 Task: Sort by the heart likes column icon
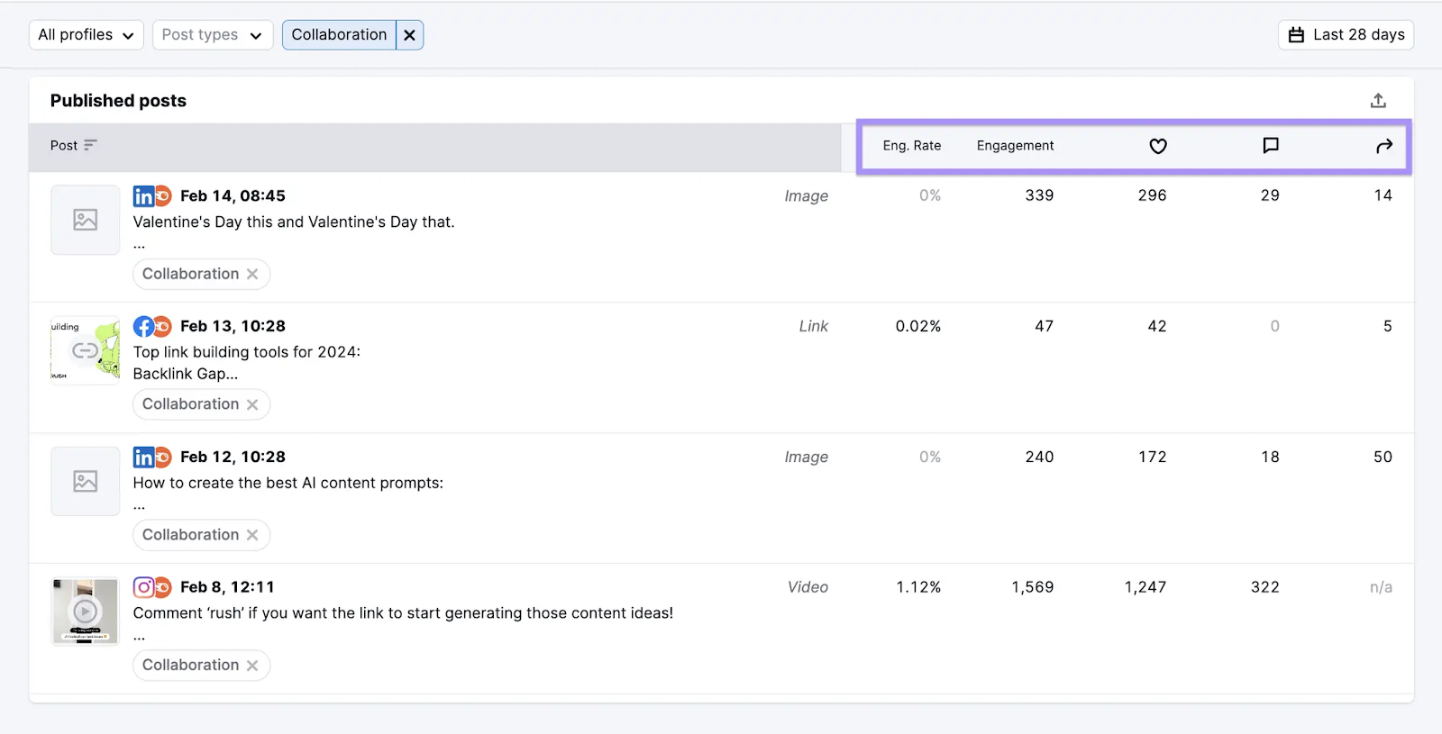pos(1158,146)
